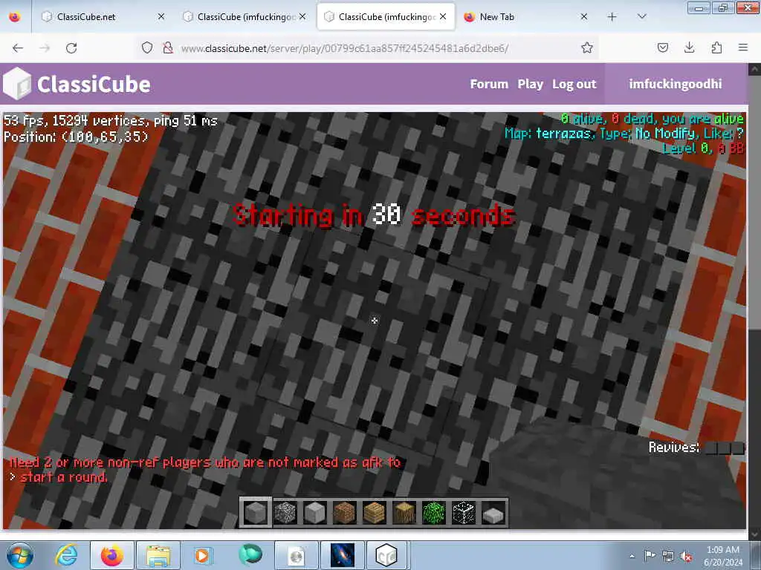
Task: Click the "Need 2 or more non-ref players" message
Action: coord(204,469)
